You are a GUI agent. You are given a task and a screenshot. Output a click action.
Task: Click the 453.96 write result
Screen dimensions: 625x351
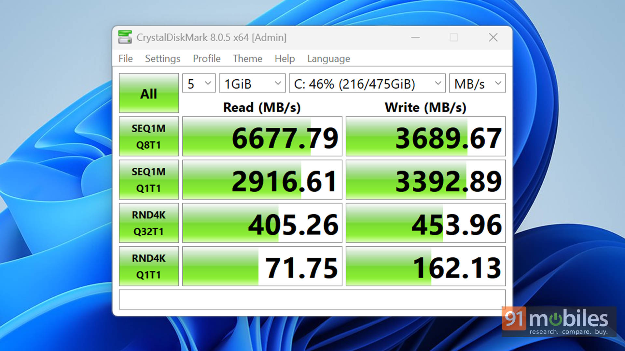(x=426, y=223)
